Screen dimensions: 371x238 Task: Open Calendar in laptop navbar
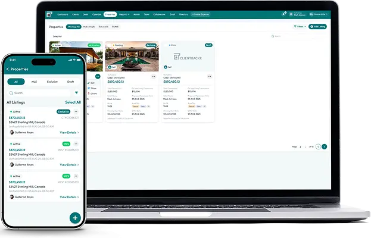[96, 14]
